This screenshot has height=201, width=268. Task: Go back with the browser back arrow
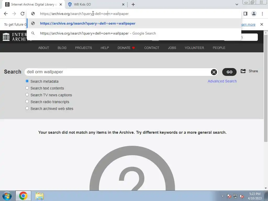[x=6, y=14]
